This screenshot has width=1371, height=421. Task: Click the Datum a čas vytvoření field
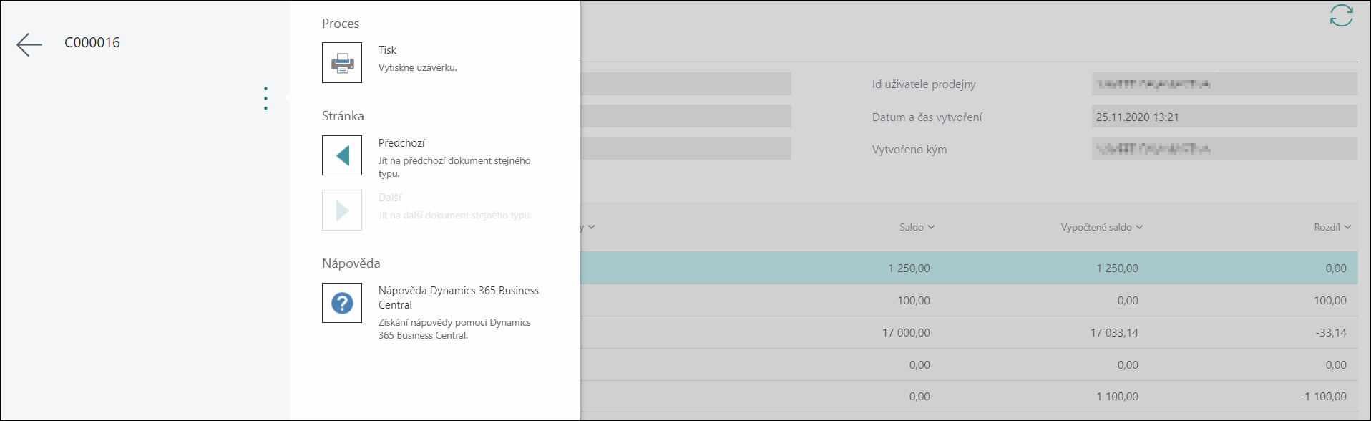(1224, 117)
